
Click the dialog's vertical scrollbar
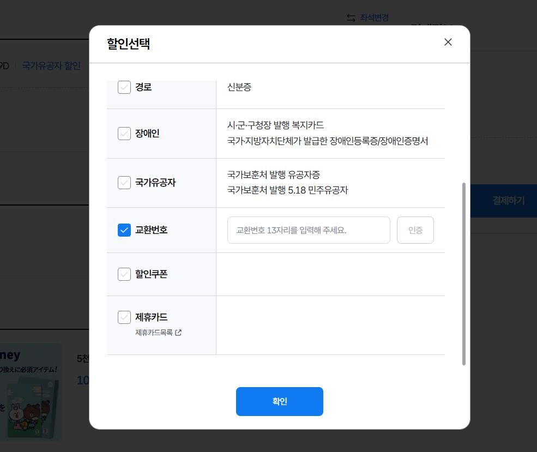[464, 274]
